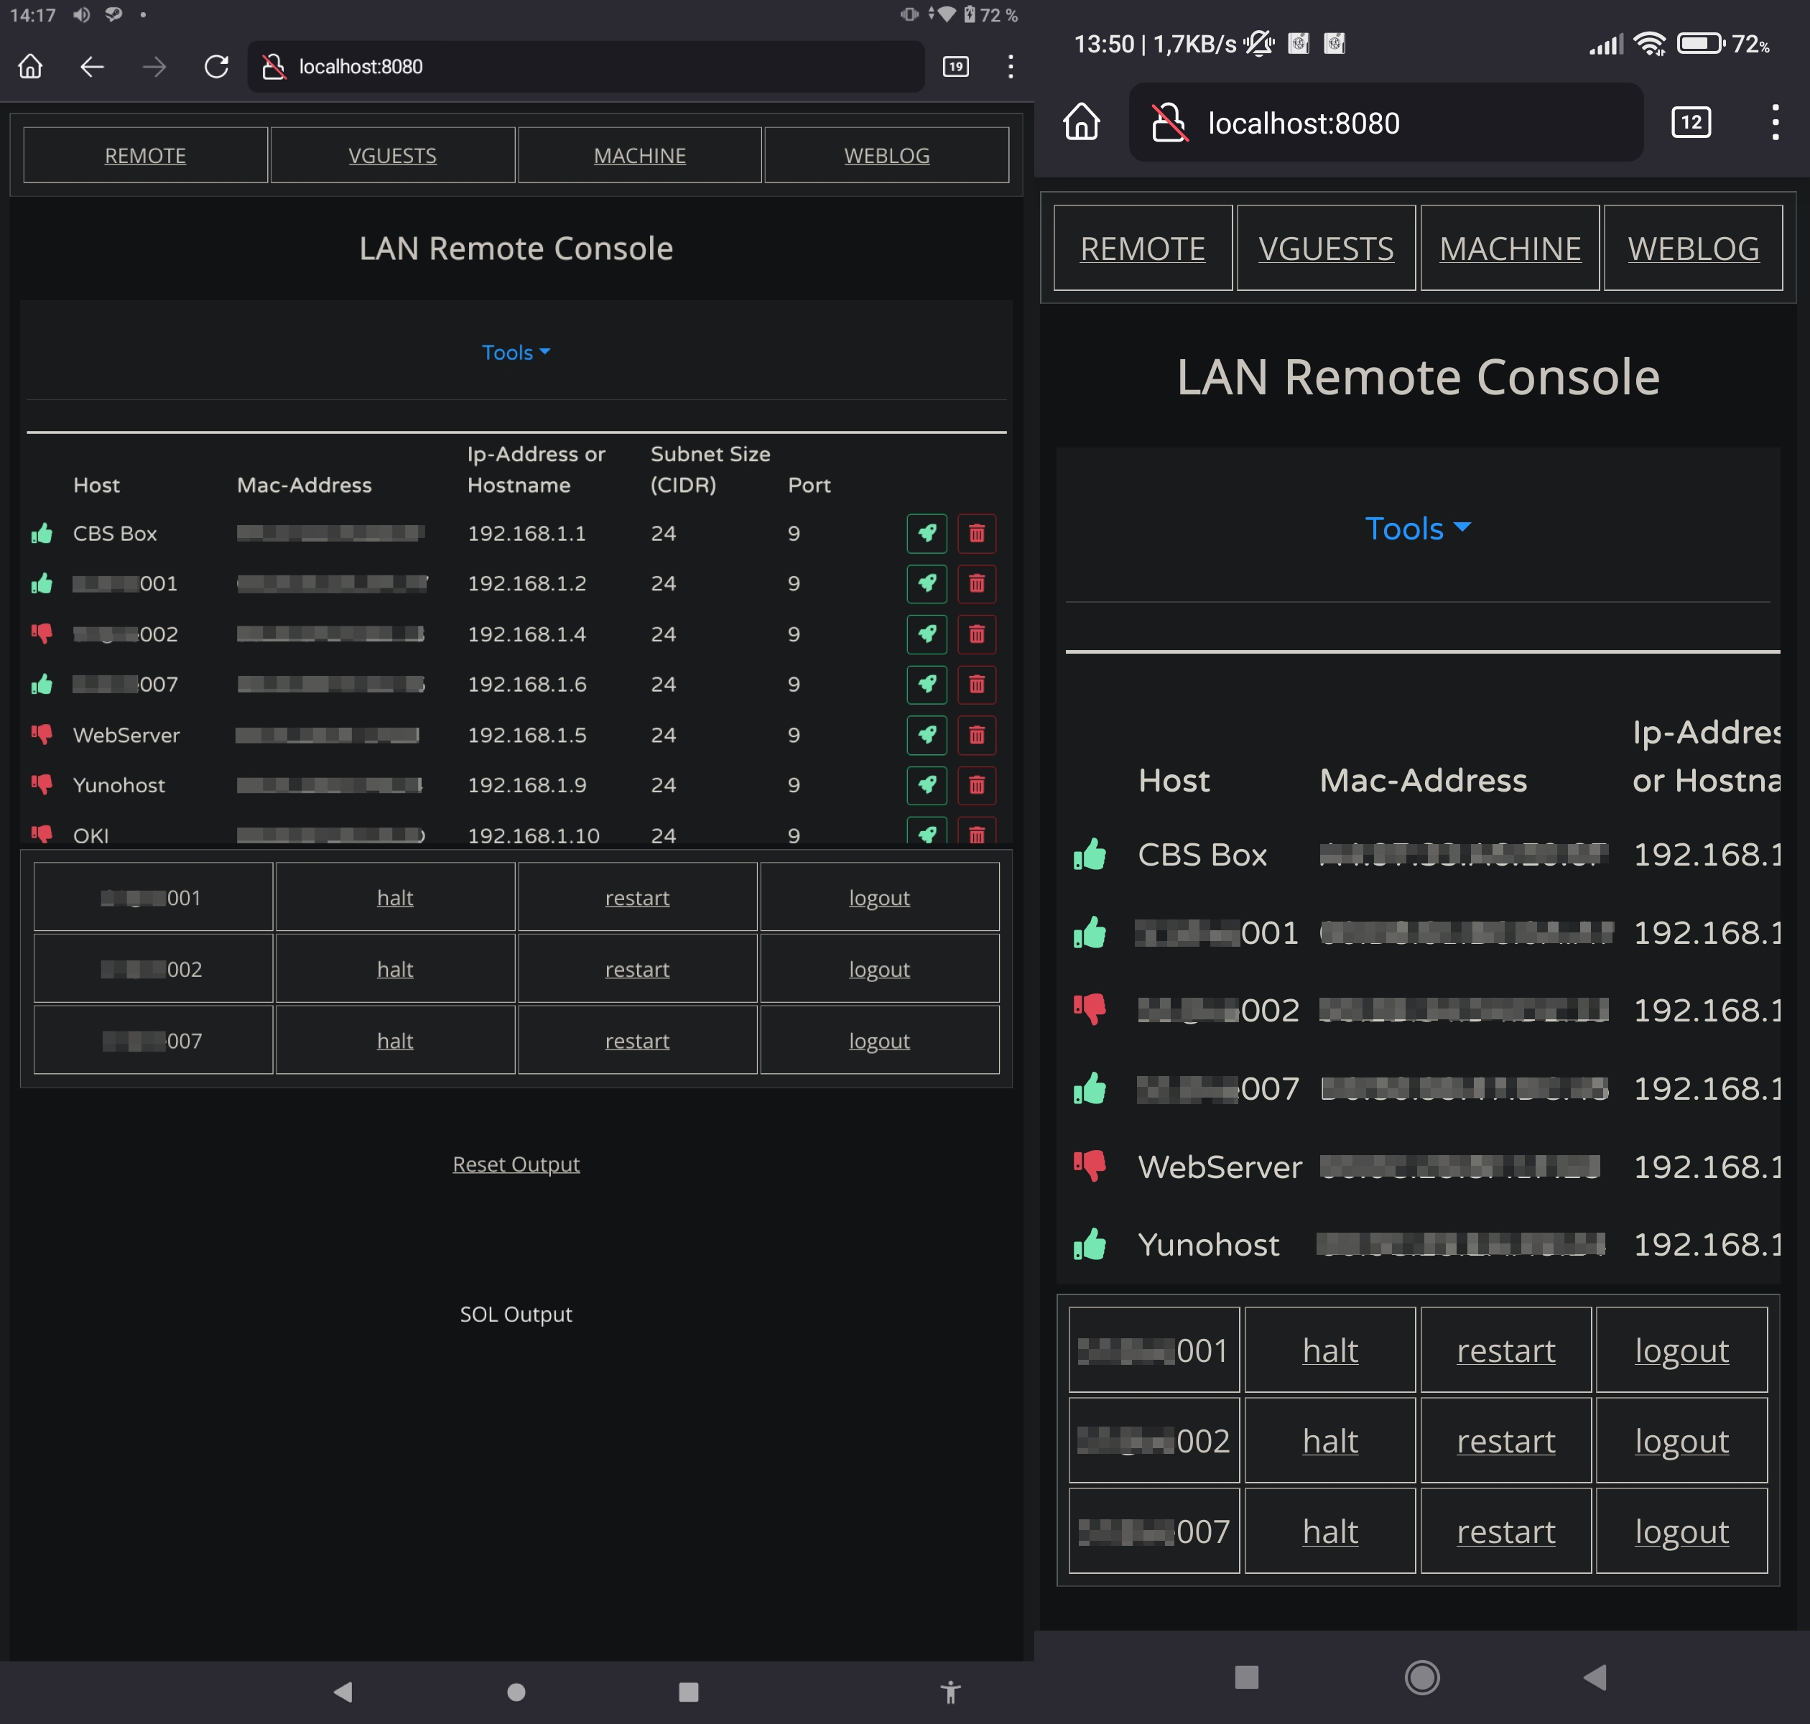Tap home icon in the right browser
1810x1724 pixels.
[x=1080, y=122]
